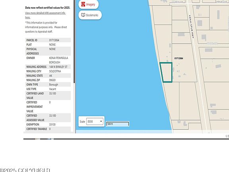Click the Scale dropdown arrow
This screenshot has width=229, height=172.
pos(101,121)
